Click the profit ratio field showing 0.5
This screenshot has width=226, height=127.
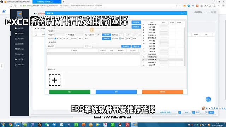[98, 35]
